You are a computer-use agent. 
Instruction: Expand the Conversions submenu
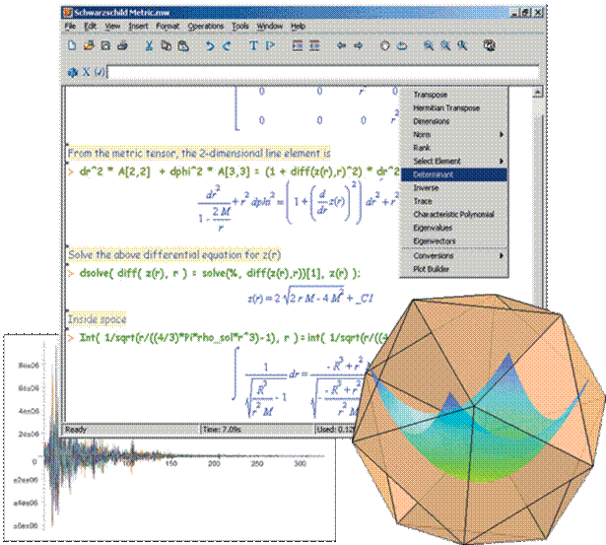pos(453,255)
